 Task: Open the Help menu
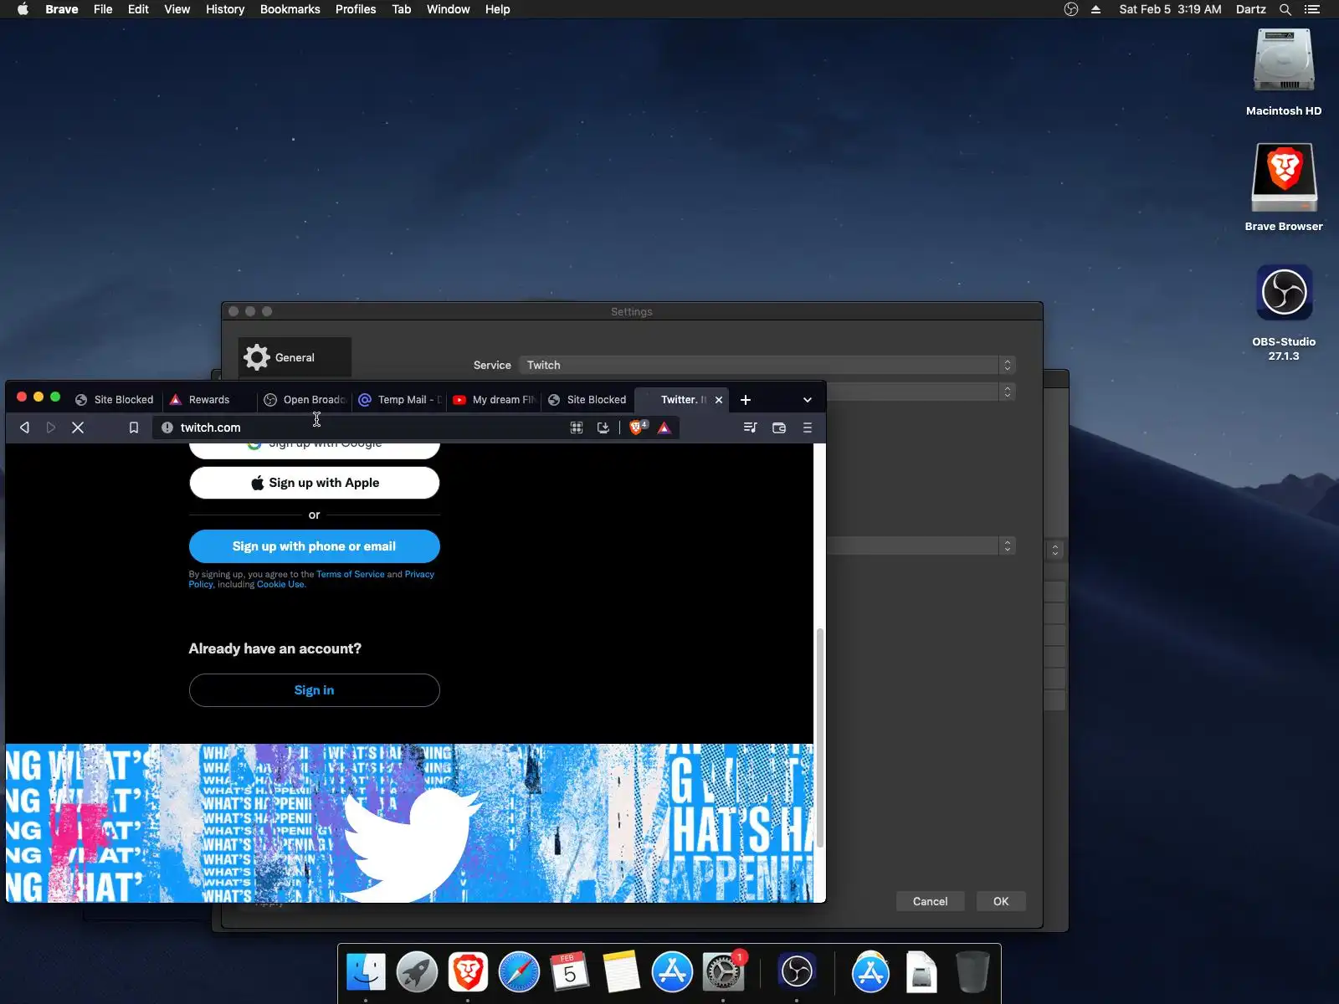pyautogui.click(x=497, y=9)
